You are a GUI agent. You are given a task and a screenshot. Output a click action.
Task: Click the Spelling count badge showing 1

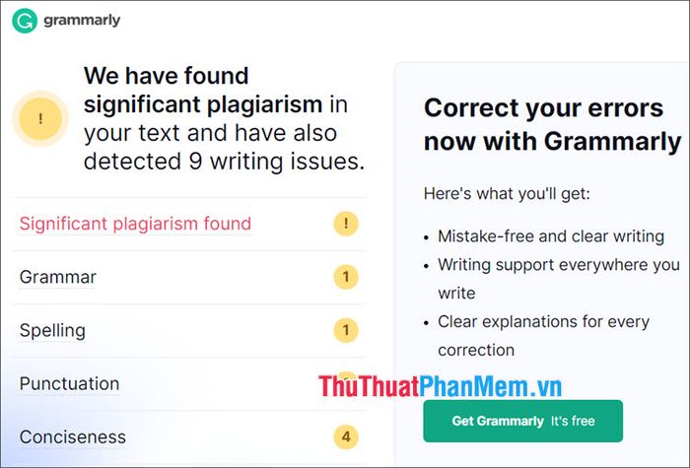pos(346,330)
